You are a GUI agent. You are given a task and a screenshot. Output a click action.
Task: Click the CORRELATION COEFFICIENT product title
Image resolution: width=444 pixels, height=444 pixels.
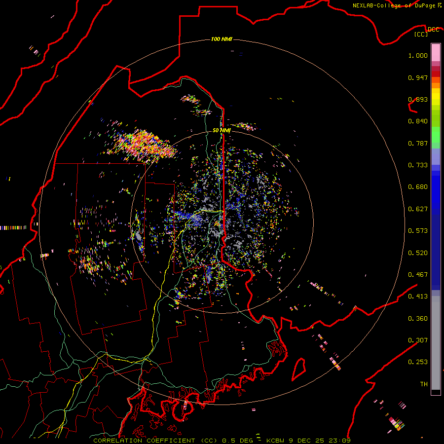click(x=155, y=441)
